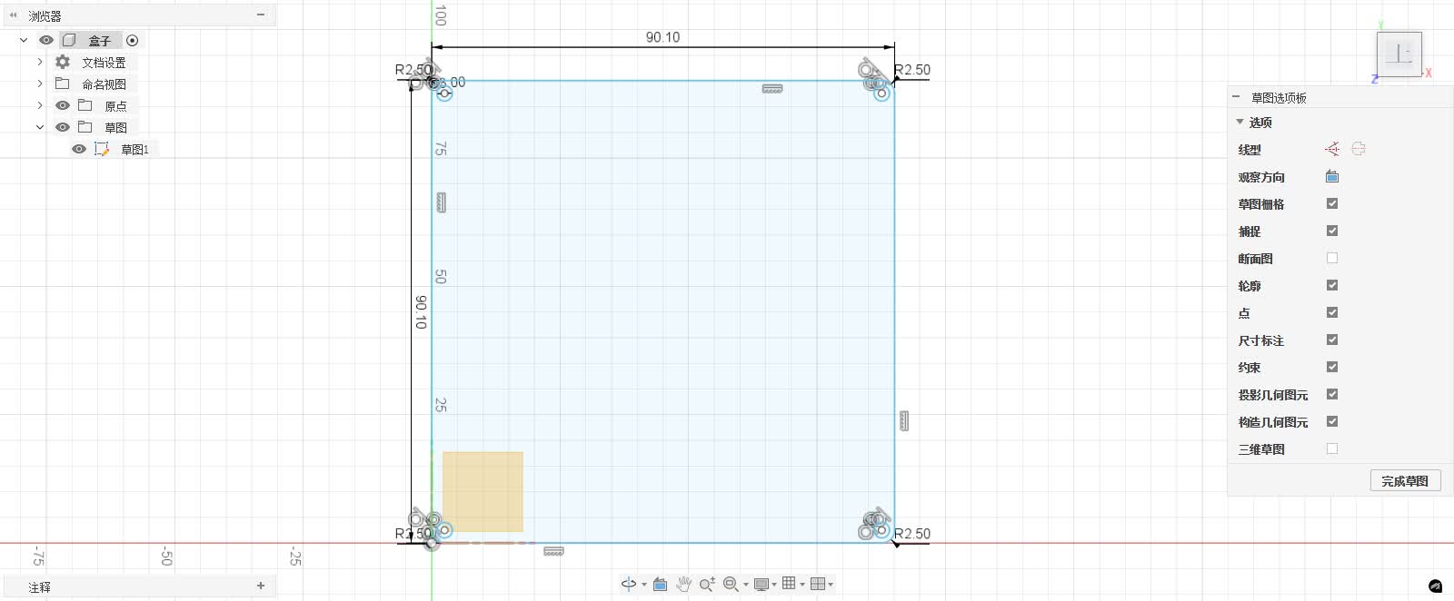Expand the 文档设置 tree node
Image resolution: width=1454 pixels, height=601 pixels.
pos(40,62)
